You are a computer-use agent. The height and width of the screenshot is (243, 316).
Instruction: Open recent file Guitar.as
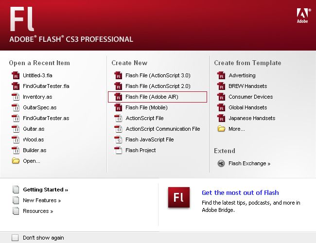[x=34, y=129]
